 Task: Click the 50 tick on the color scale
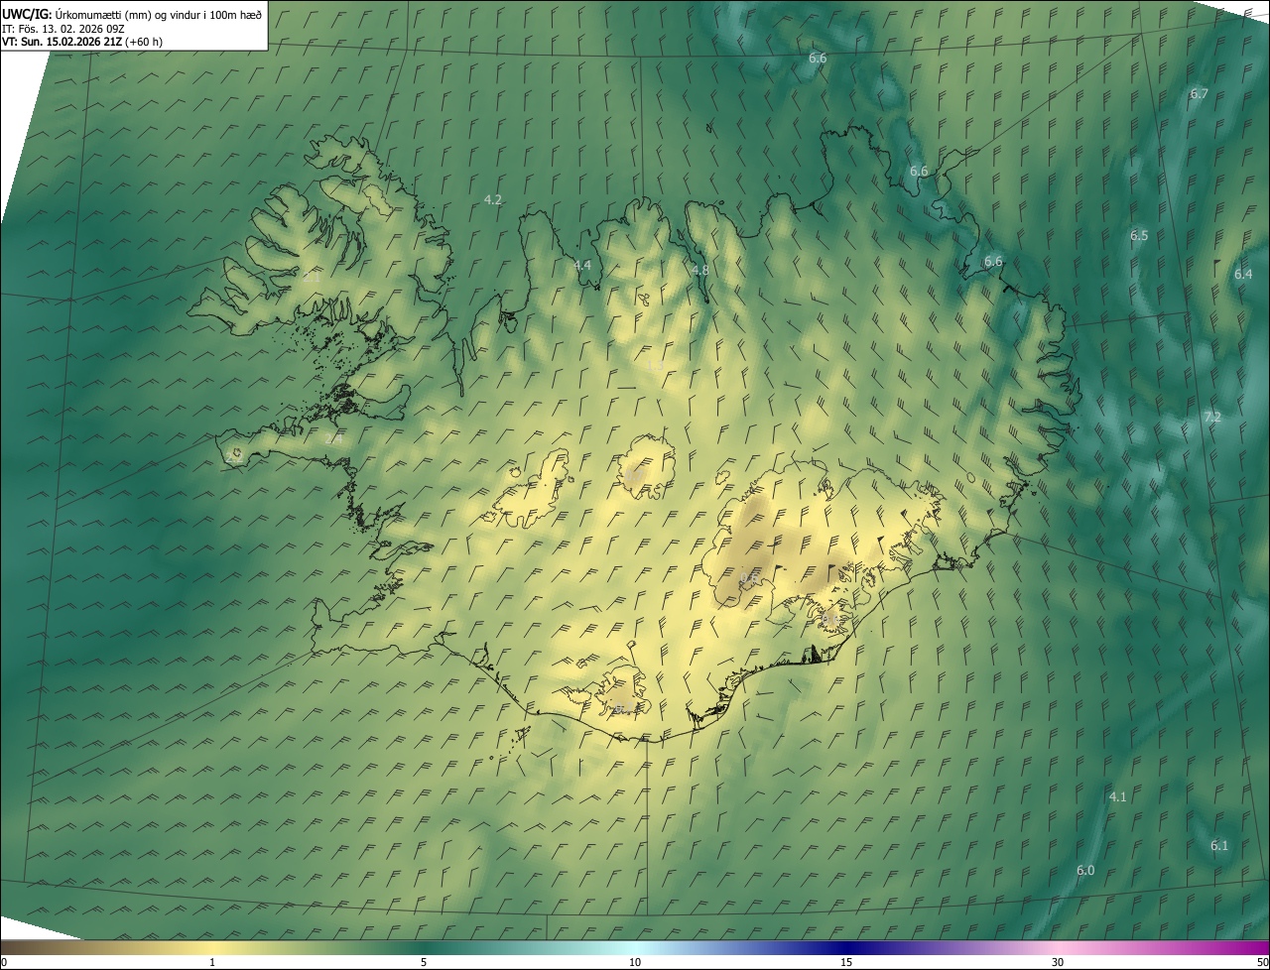click(1262, 962)
